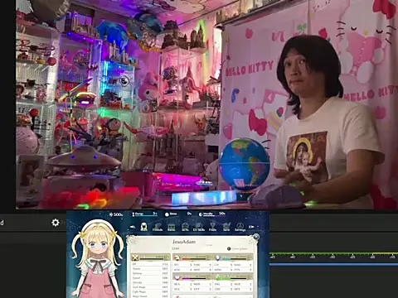Click the crossed swords combat stats header
398x298 pixels.
tap(151, 257)
